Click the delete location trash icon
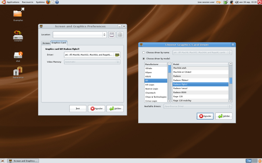 click(x=120, y=35)
